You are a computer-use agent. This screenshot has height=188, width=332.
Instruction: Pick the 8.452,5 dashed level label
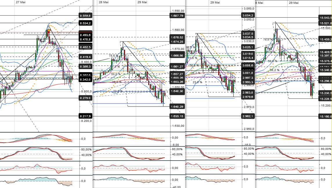[86, 47]
